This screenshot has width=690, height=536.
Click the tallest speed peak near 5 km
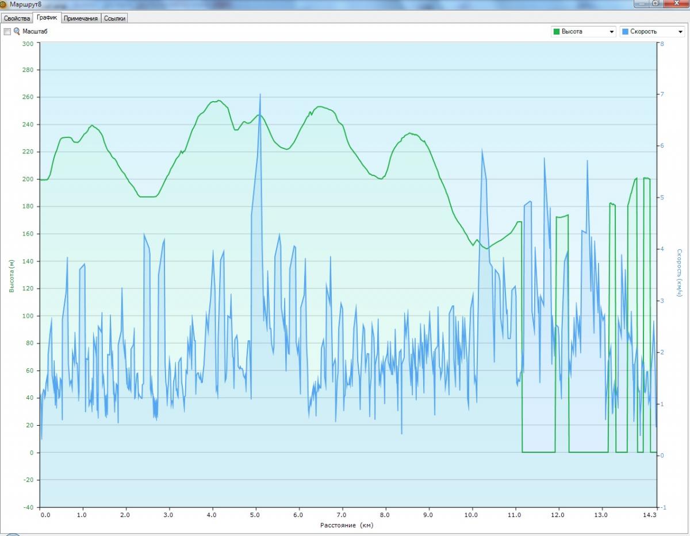click(260, 95)
